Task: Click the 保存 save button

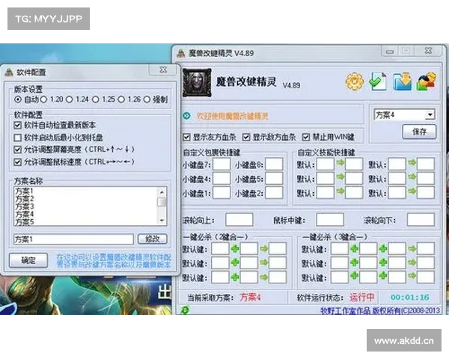Action: coord(419,132)
